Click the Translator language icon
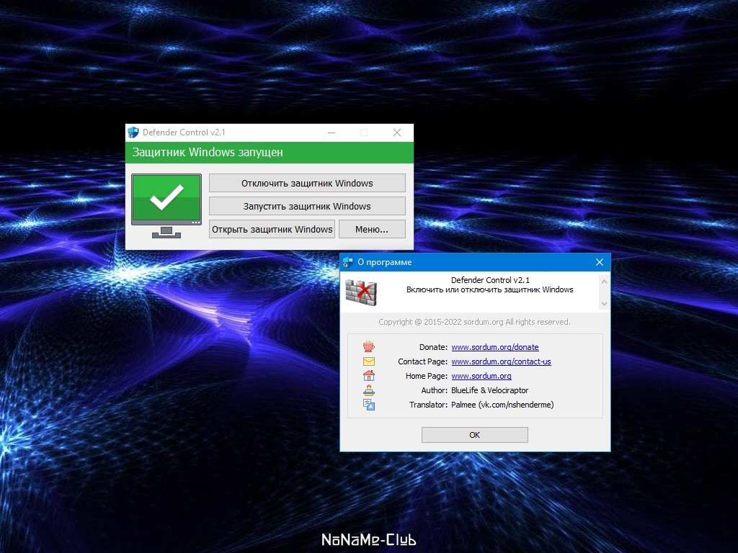Image resolution: width=738 pixels, height=553 pixels. (x=368, y=405)
